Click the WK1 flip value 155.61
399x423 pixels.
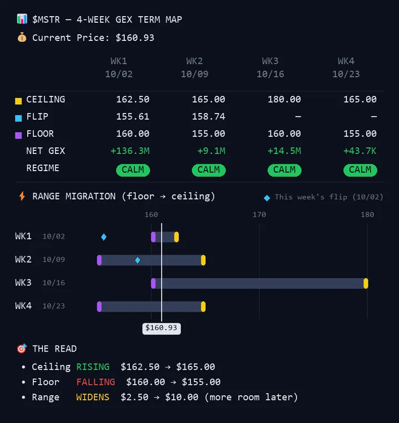133,116
